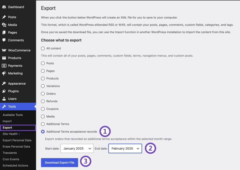Open the Export submenu link
Image resolution: width=240 pixels, height=170 pixels.
tap(7, 128)
